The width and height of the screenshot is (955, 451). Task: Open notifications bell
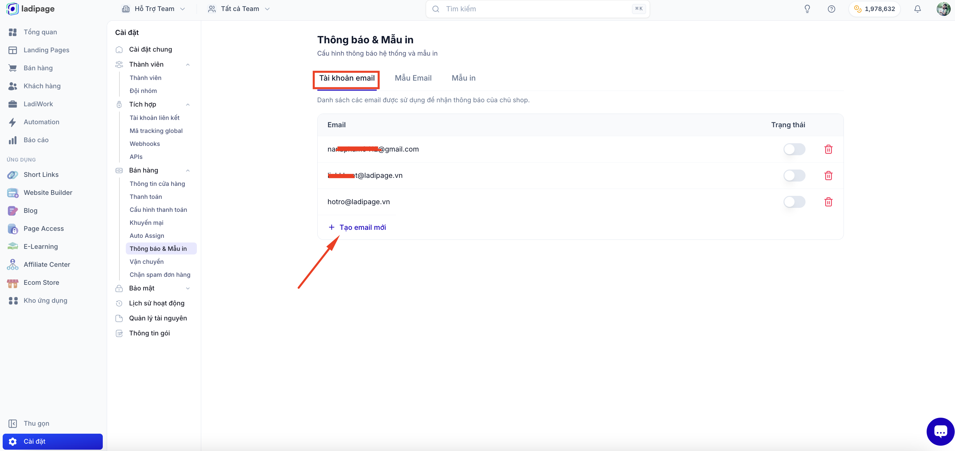[917, 9]
